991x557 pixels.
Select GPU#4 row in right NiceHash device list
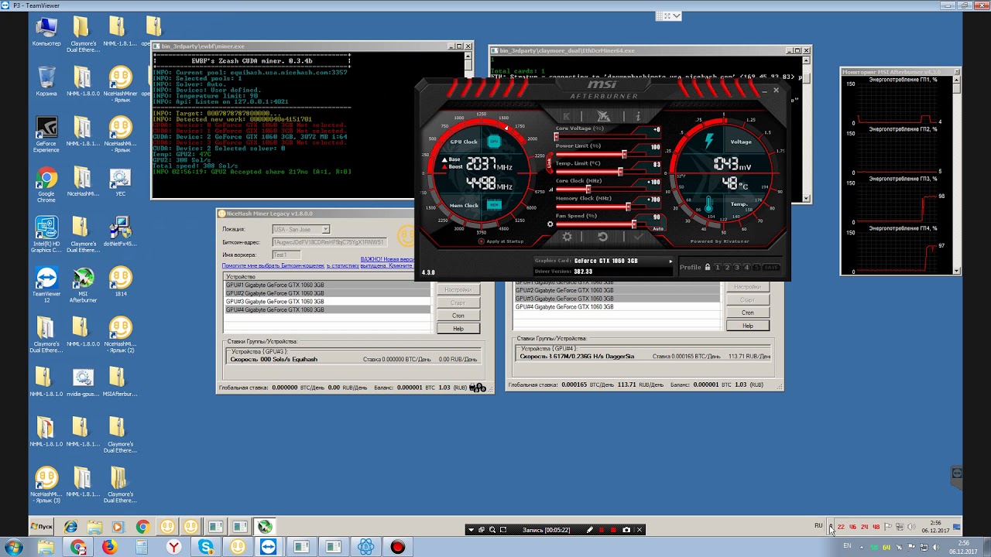pyautogui.click(x=618, y=307)
